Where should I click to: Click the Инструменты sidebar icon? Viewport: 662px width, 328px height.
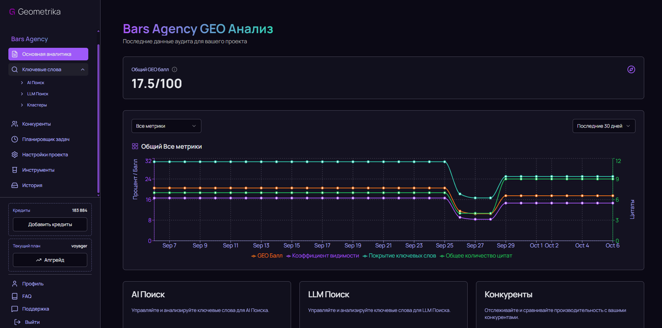[15, 170]
